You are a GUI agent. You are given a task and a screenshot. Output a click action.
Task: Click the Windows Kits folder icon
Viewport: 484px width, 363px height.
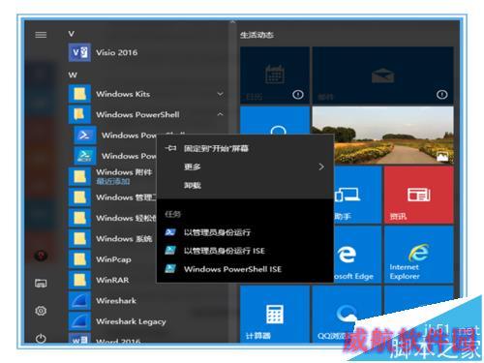[x=79, y=94]
